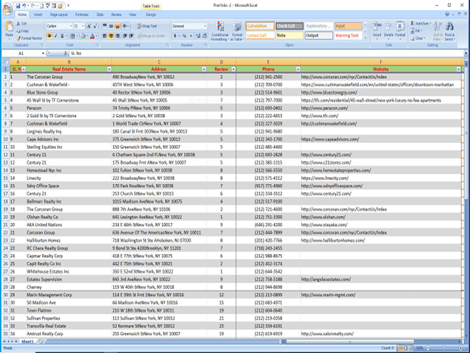Viewport: 470px width, 353px height.
Task: Click Increase Decimal icon
Action: (198, 36)
